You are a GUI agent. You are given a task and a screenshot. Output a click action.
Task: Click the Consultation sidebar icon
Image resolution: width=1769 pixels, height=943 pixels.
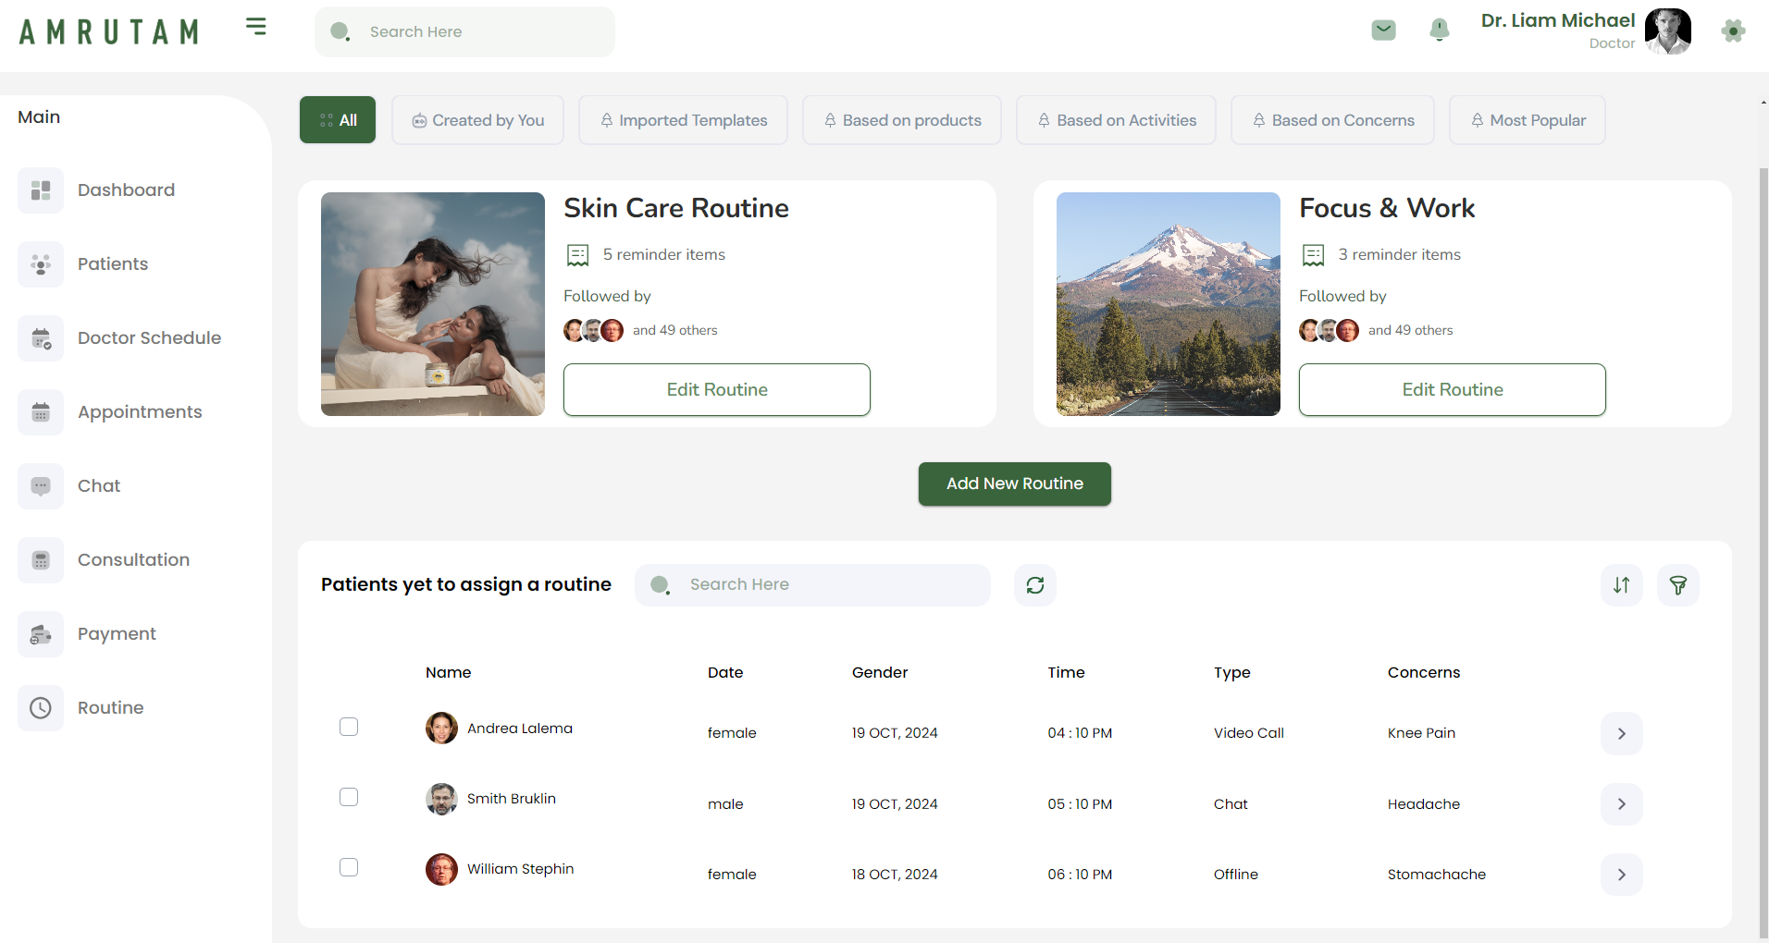click(x=41, y=560)
